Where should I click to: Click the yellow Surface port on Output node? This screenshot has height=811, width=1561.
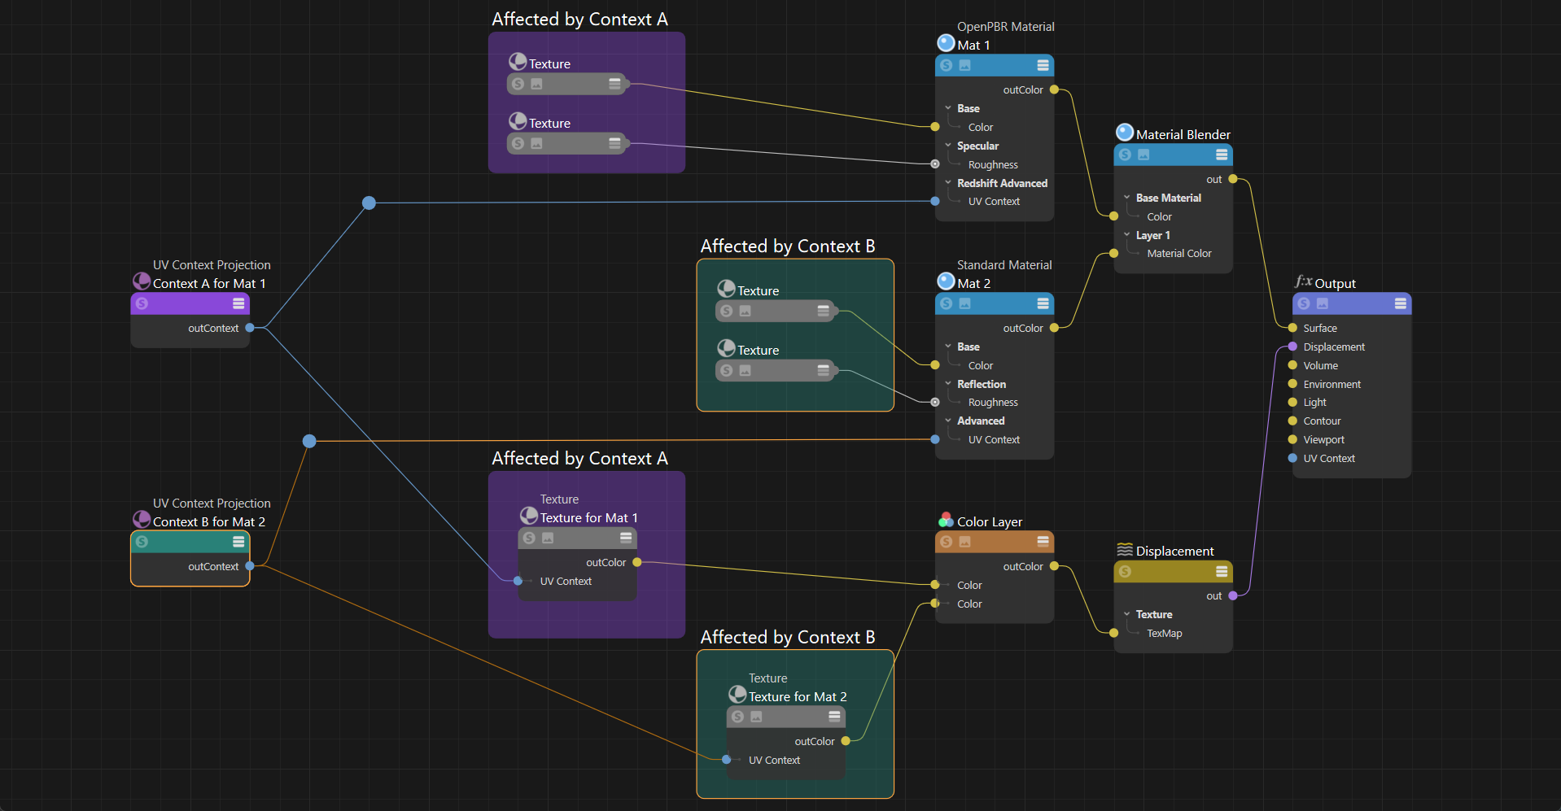click(1292, 328)
